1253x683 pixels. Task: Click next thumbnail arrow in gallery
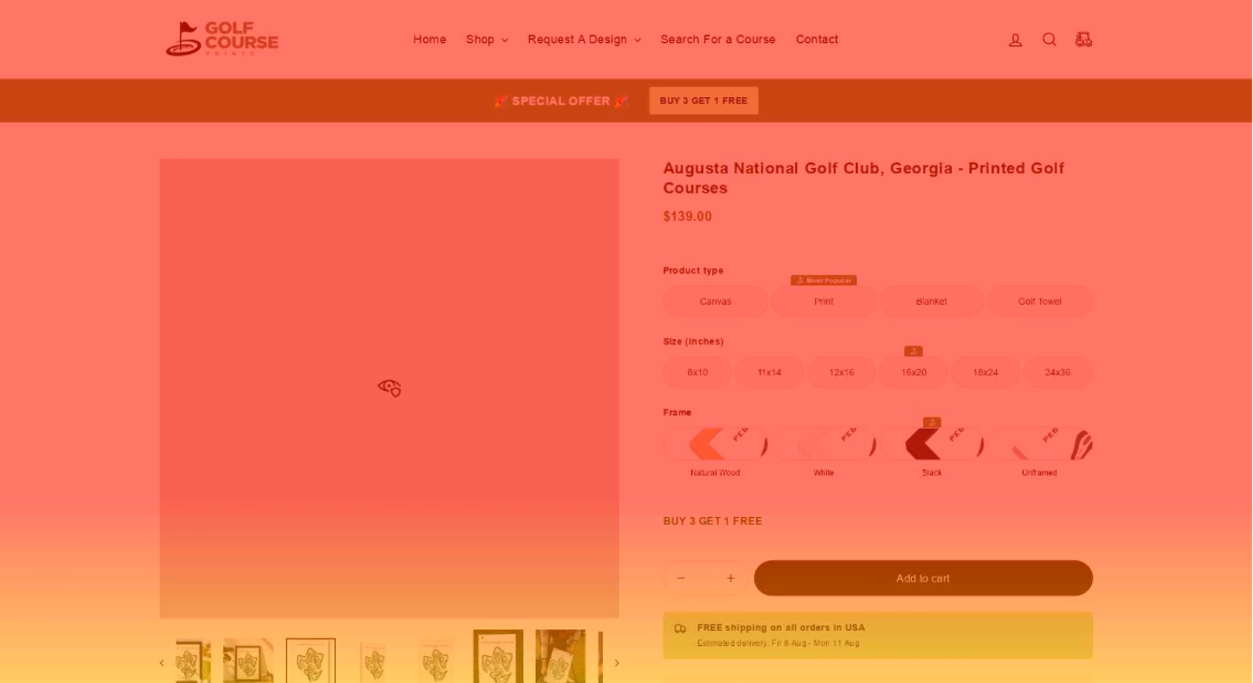(617, 663)
